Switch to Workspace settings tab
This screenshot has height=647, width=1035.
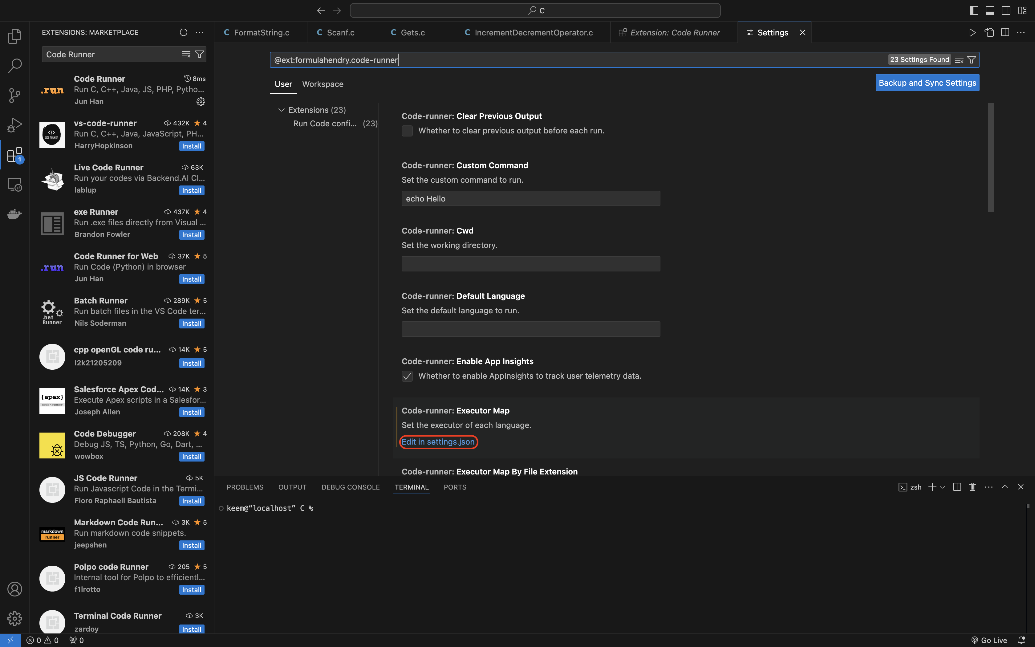click(x=323, y=84)
